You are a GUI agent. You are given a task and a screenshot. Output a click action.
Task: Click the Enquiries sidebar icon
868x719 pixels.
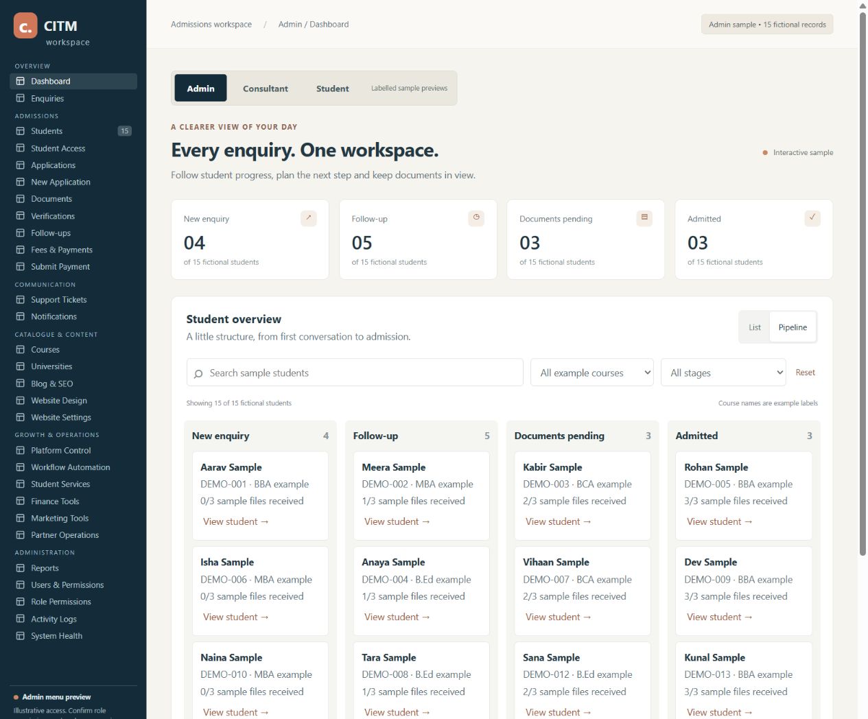coord(21,98)
